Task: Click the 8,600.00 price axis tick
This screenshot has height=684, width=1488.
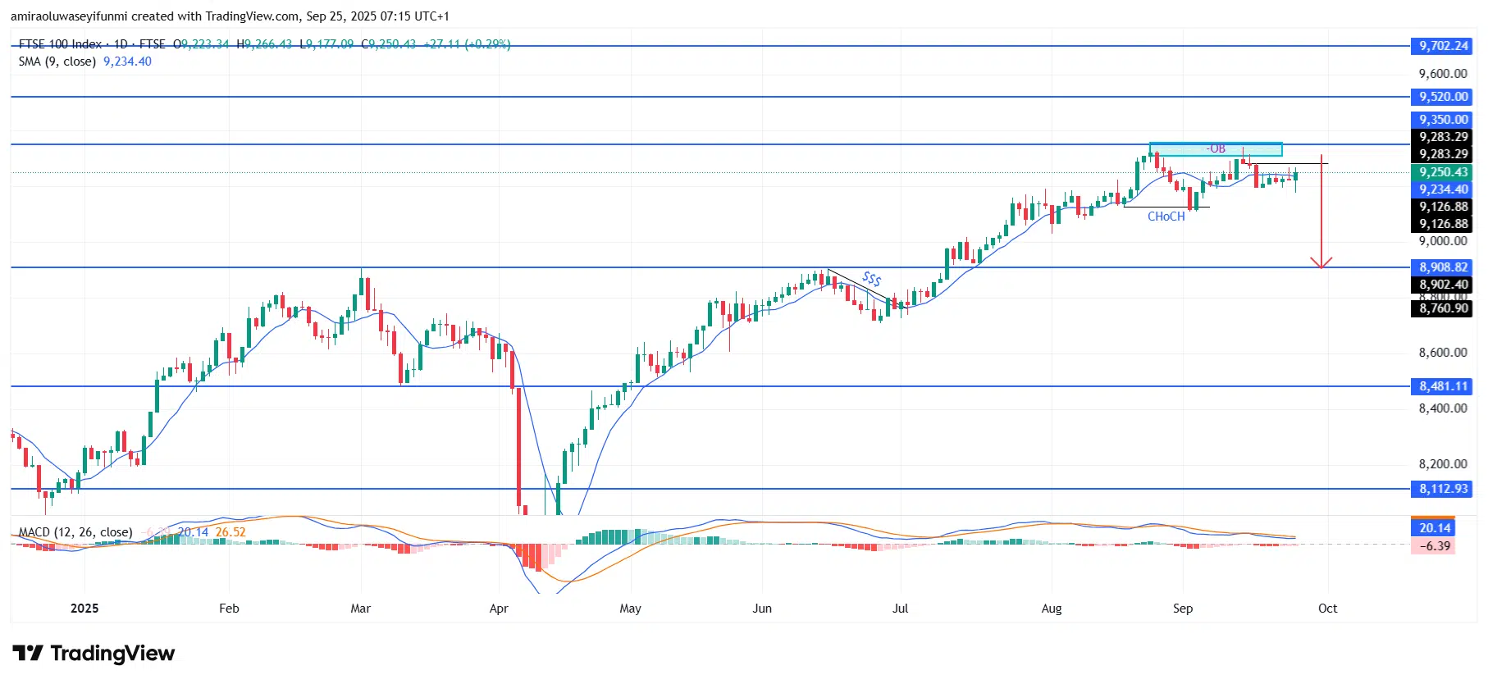Action: [1443, 353]
